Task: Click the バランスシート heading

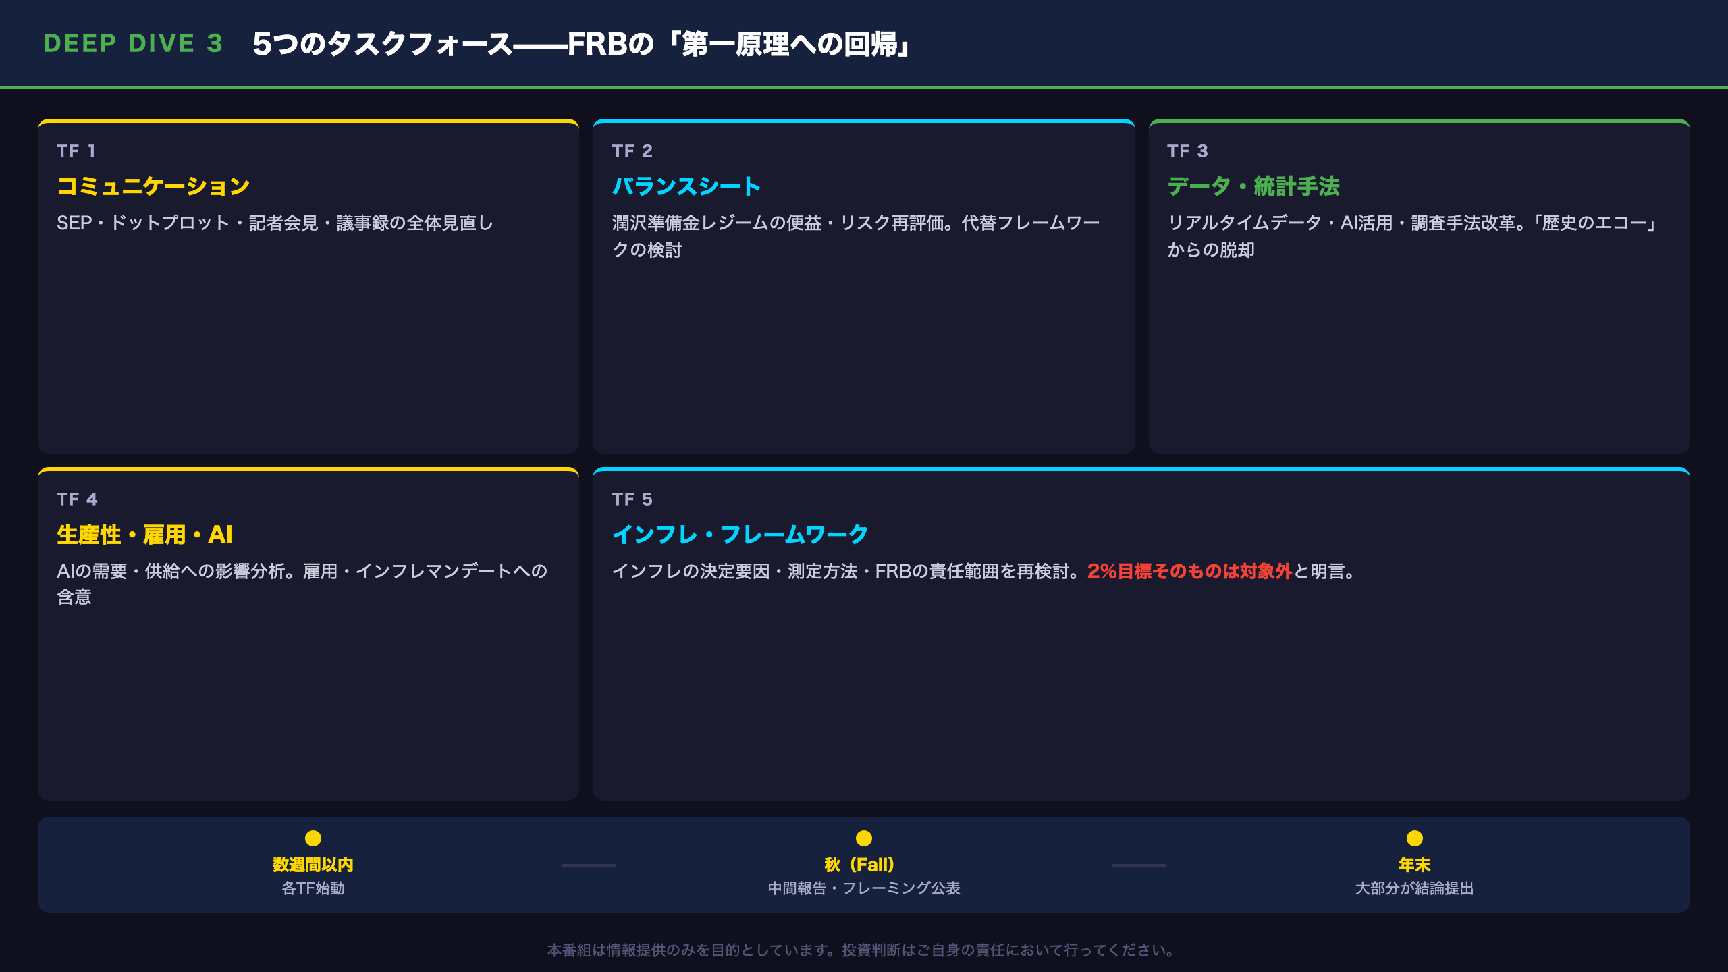Action: [x=686, y=186]
